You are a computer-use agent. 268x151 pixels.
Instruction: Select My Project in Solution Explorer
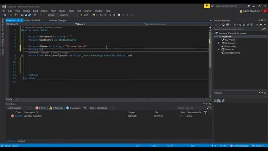coord(230,40)
